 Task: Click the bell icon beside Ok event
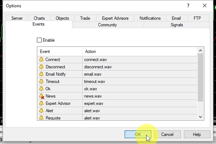(x=41, y=89)
